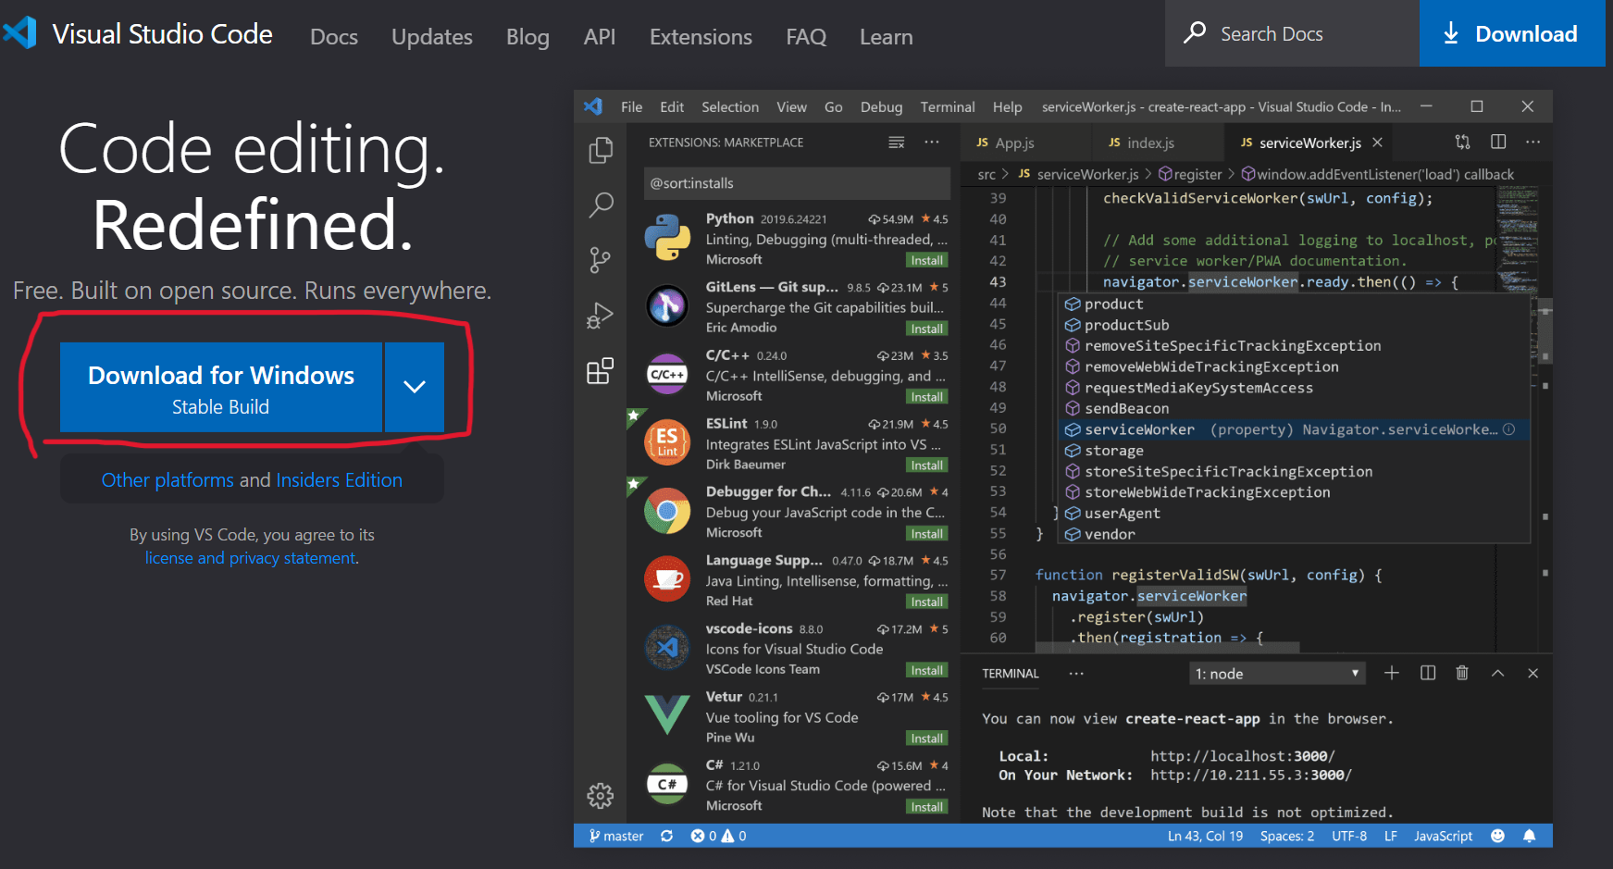Open the Insiders Edition link
The width and height of the screenshot is (1613, 869).
tap(339, 480)
